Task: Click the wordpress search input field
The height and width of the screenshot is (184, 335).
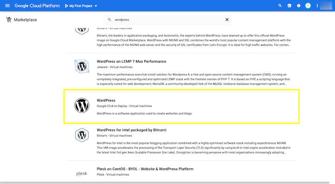Action: [167, 20]
